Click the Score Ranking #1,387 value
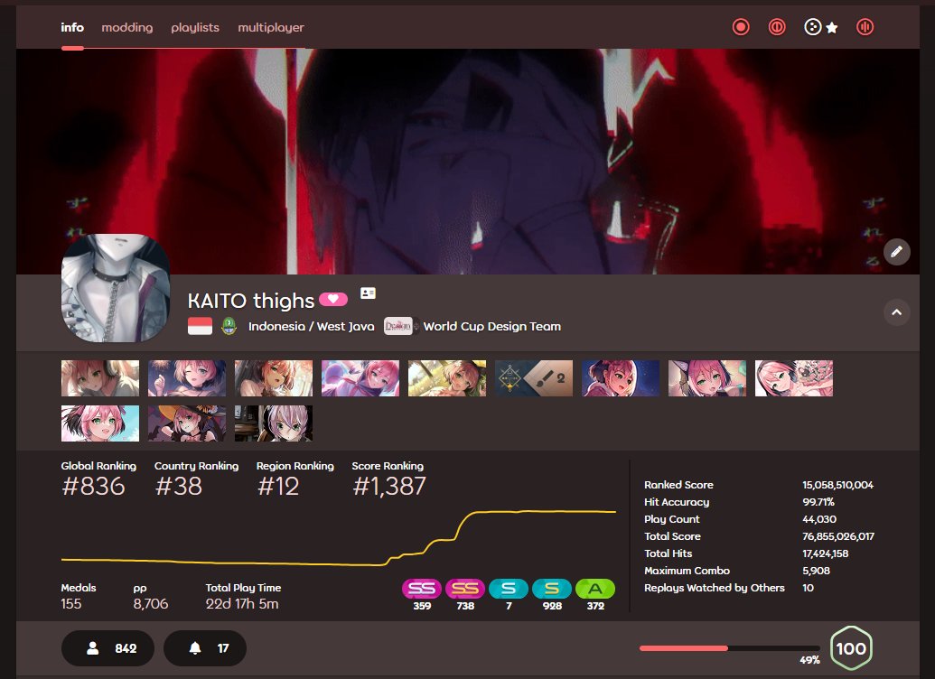935x679 pixels. click(x=389, y=487)
